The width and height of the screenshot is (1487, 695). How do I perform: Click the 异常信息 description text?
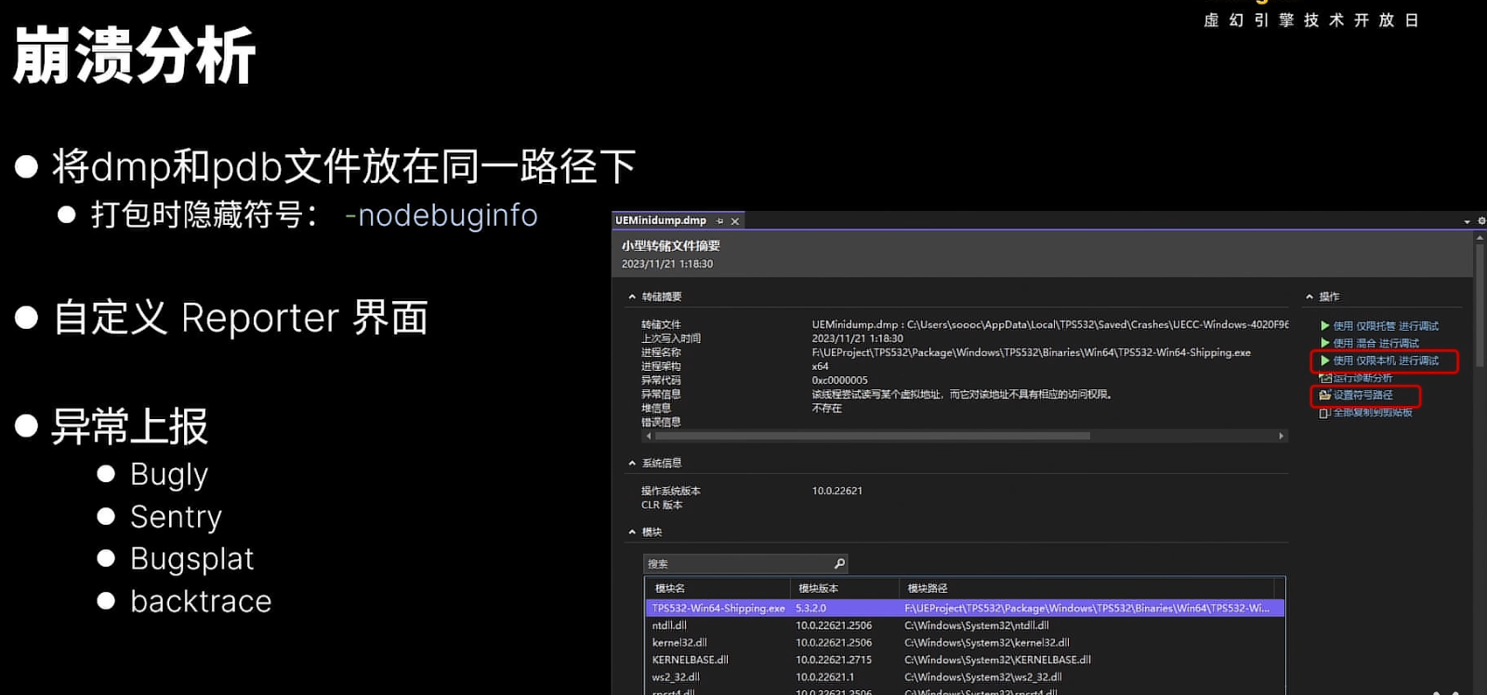(x=962, y=394)
